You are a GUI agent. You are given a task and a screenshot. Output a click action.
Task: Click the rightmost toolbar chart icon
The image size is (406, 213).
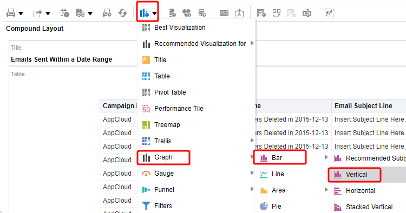329,13
